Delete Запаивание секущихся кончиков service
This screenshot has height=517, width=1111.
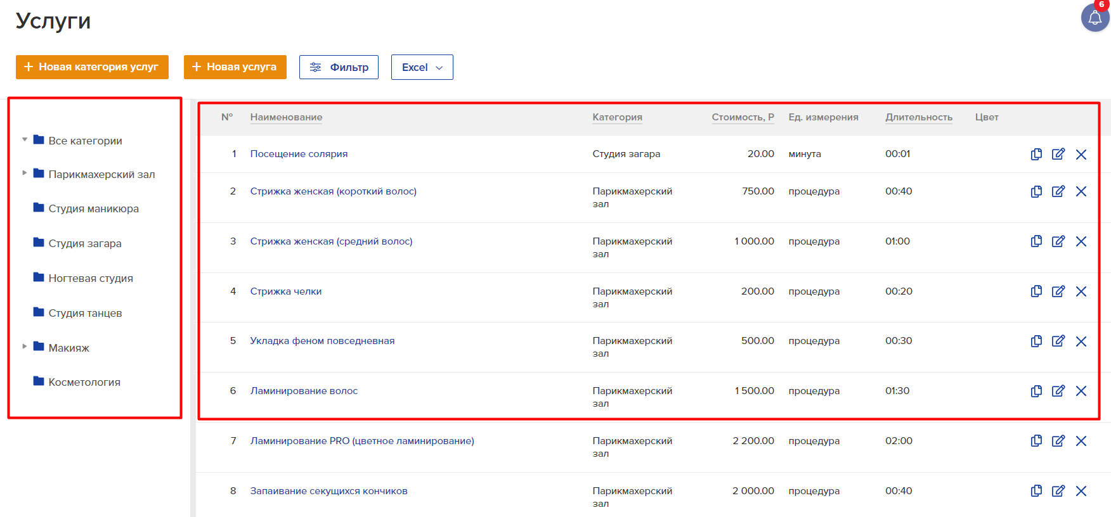1081,491
